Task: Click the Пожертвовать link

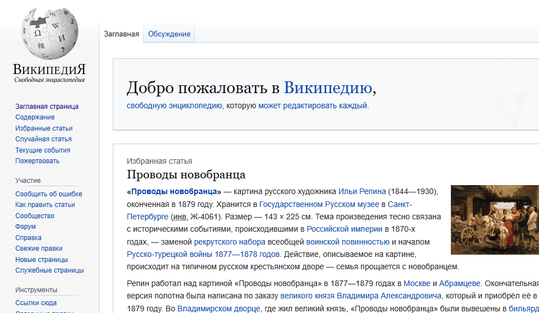Action: [37, 161]
